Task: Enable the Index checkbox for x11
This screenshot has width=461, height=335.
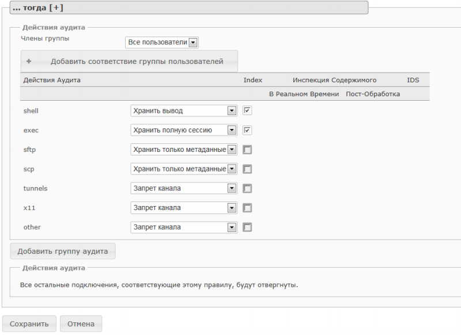Action: (x=247, y=208)
